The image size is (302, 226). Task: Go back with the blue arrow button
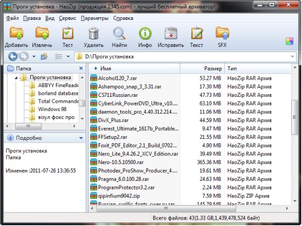tap(13, 56)
